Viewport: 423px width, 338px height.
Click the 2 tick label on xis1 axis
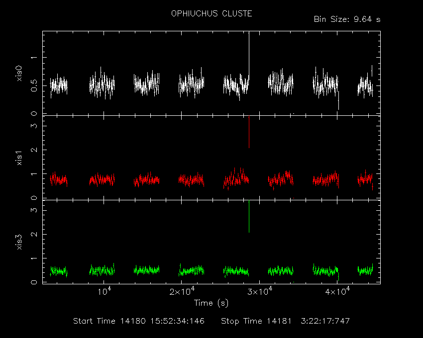[x=34, y=150]
